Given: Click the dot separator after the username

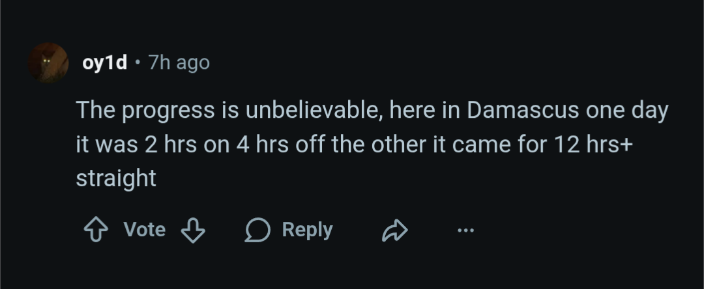Looking at the screenshot, I should 137,62.
